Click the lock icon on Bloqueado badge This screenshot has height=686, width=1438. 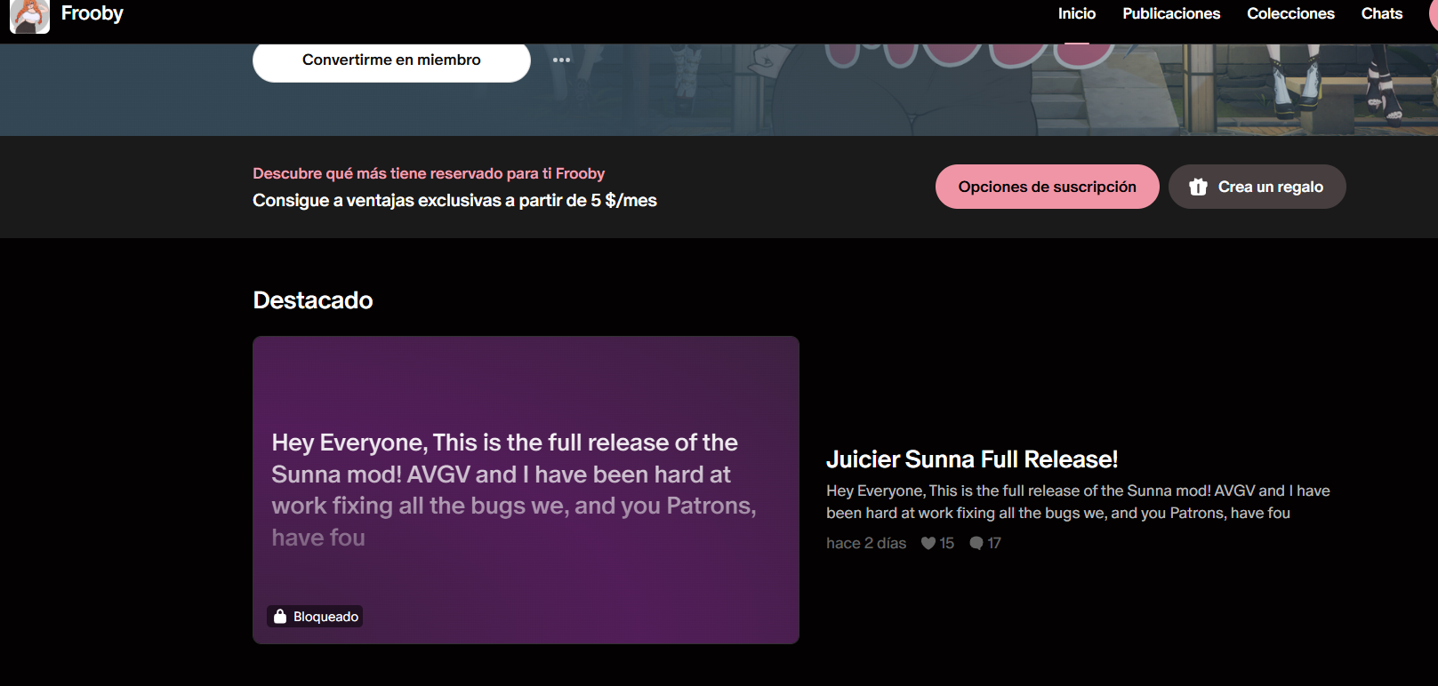(280, 617)
